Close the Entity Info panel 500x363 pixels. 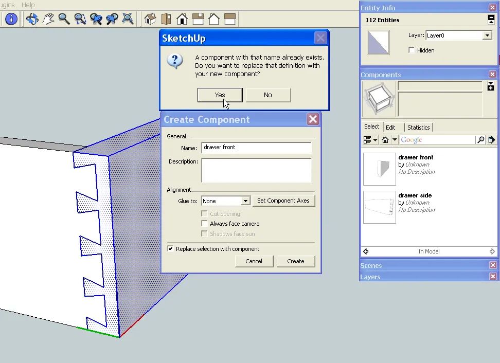(x=492, y=7)
